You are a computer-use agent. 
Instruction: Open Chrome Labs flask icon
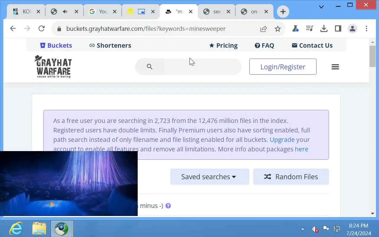coord(295,28)
